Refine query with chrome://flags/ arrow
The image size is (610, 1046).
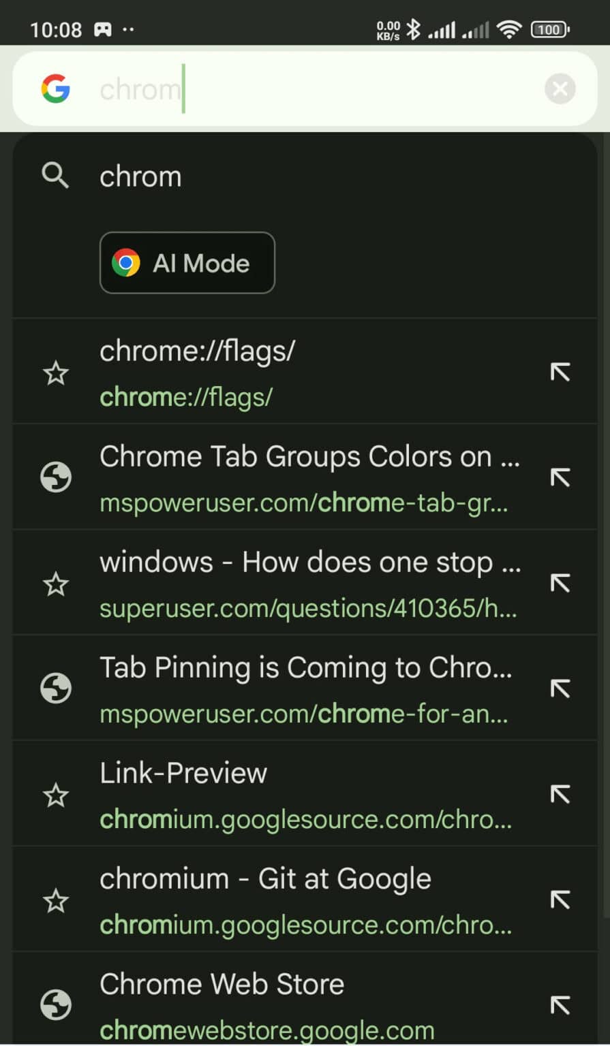point(560,372)
